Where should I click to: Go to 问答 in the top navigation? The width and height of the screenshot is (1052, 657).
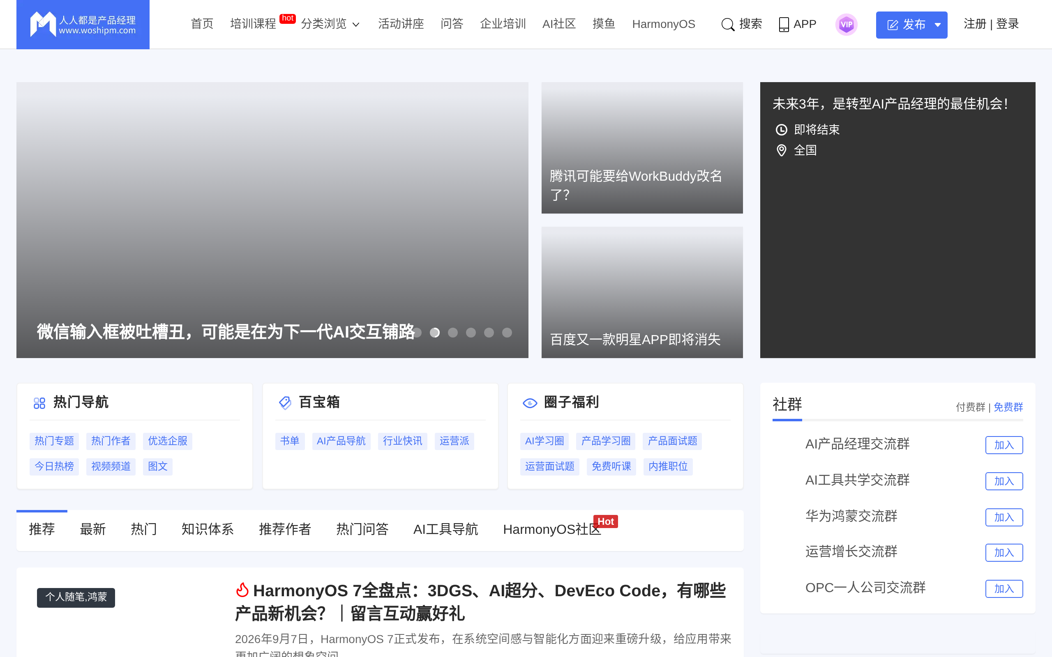(452, 24)
